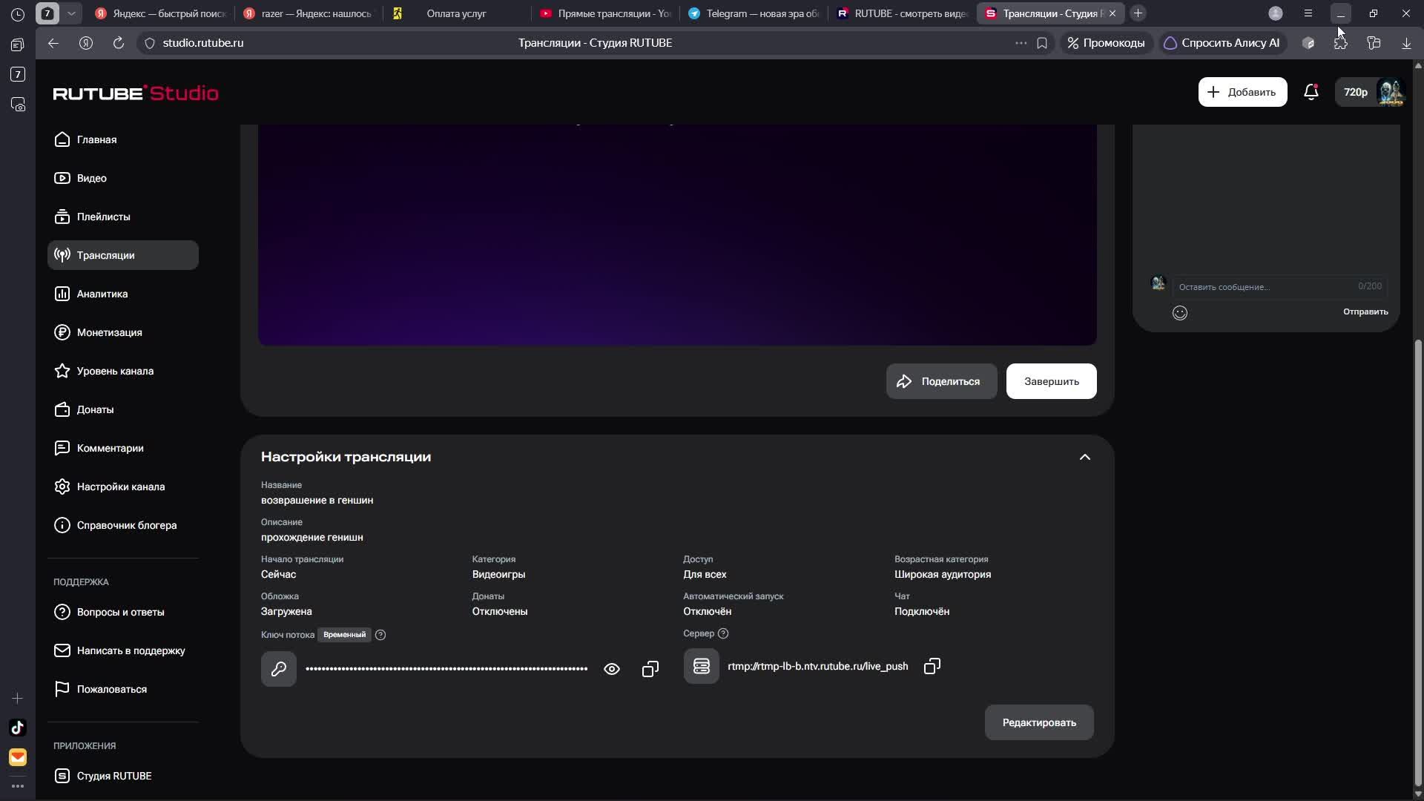
Task: Bookmark this page
Action: click(1042, 43)
